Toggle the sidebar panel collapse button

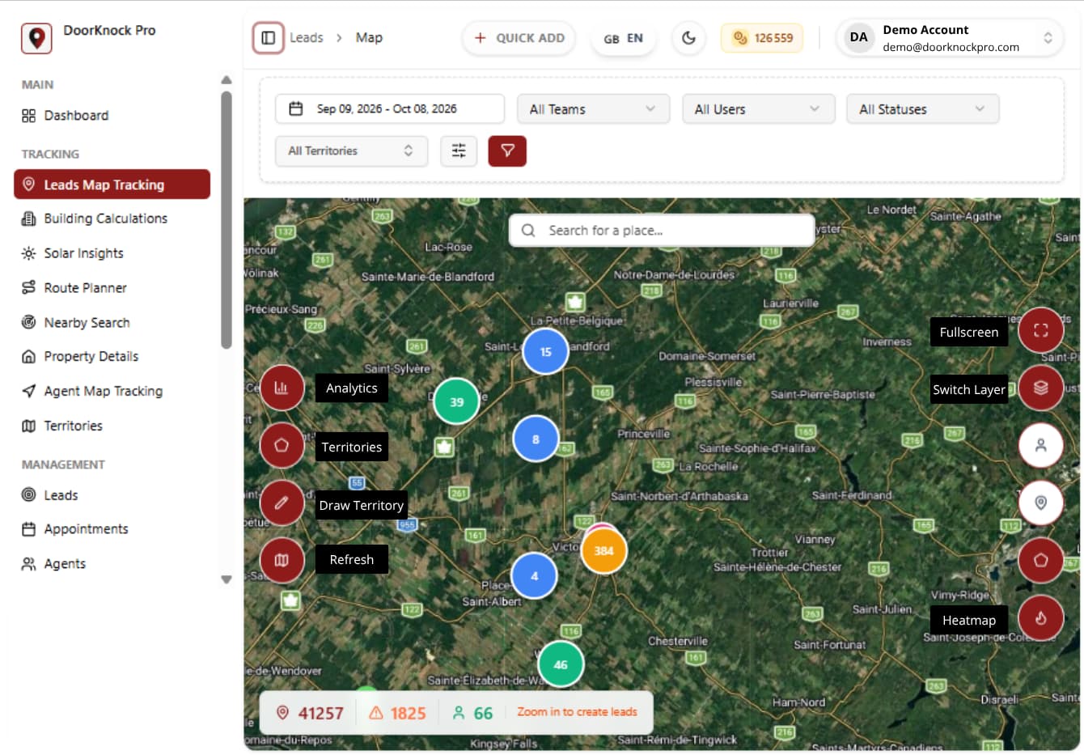pyautogui.click(x=269, y=38)
